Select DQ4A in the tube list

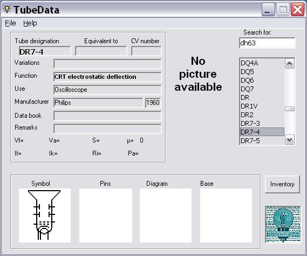[x=262, y=63]
